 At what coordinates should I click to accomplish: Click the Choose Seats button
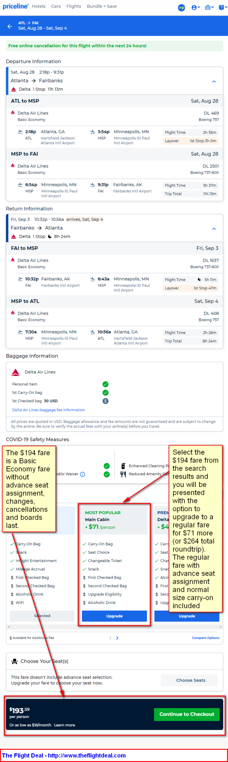pyautogui.click(x=191, y=680)
